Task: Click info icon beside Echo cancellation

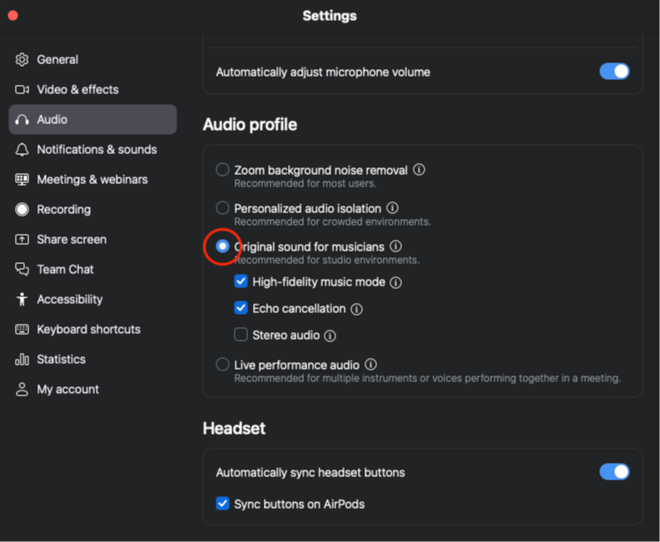Action: 356,309
